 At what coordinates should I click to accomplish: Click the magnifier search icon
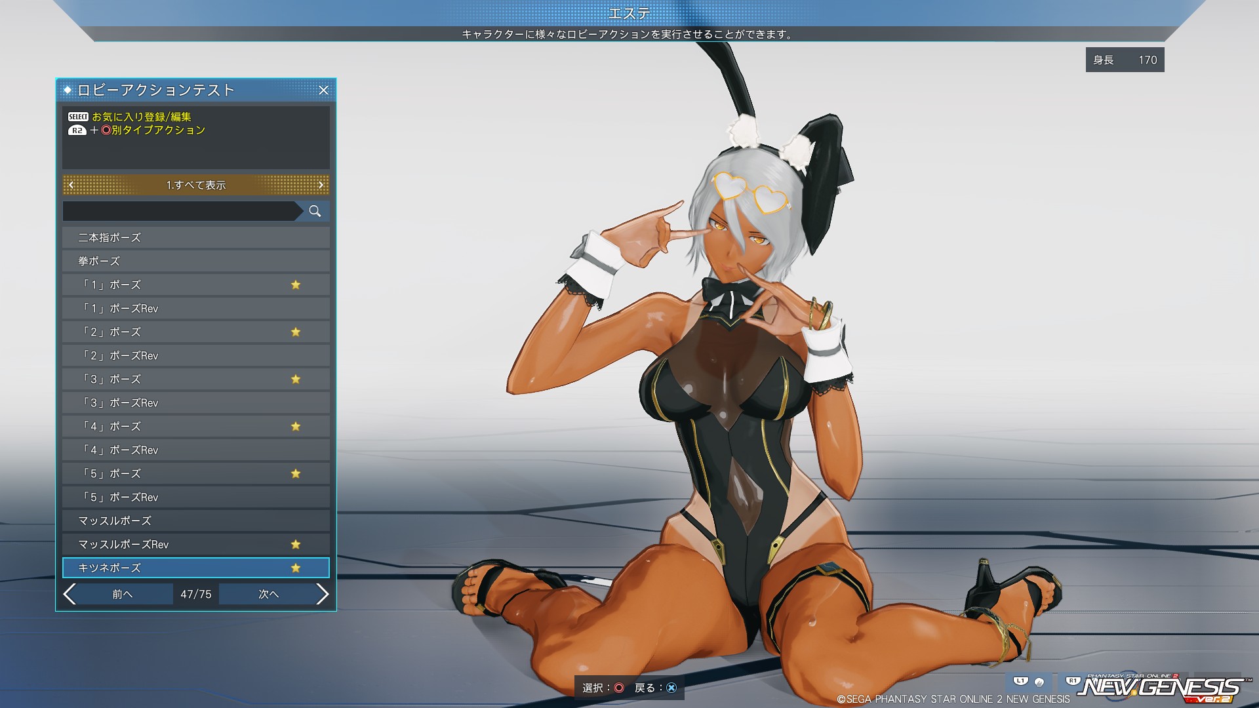pyautogui.click(x=315, y=211)
